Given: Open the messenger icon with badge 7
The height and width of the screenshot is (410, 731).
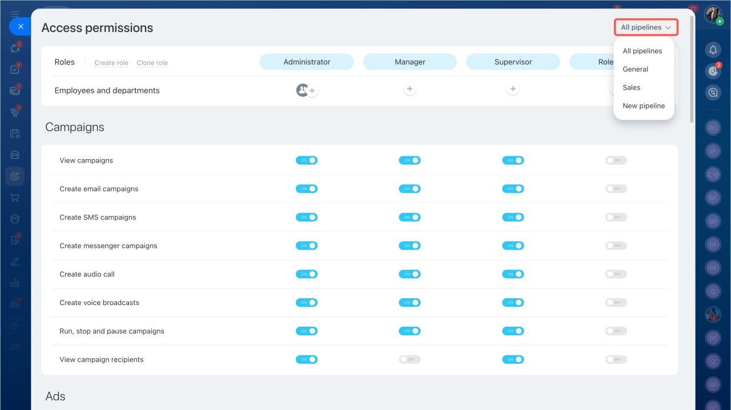Looking at the screenshot, I should pos(15,91).
